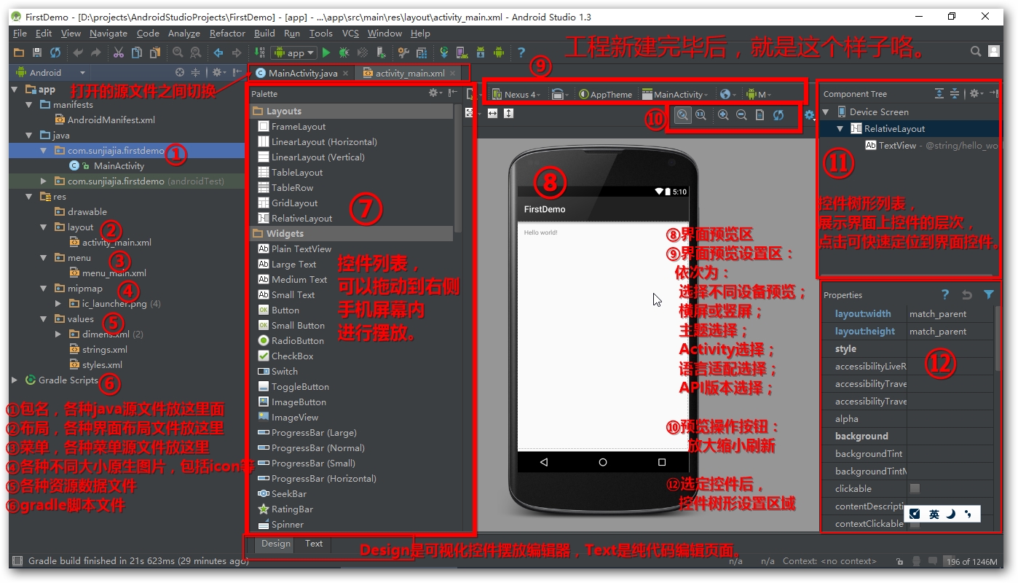
Task: Click the AppTheme theme button
Action: click(x=605, y=94)
